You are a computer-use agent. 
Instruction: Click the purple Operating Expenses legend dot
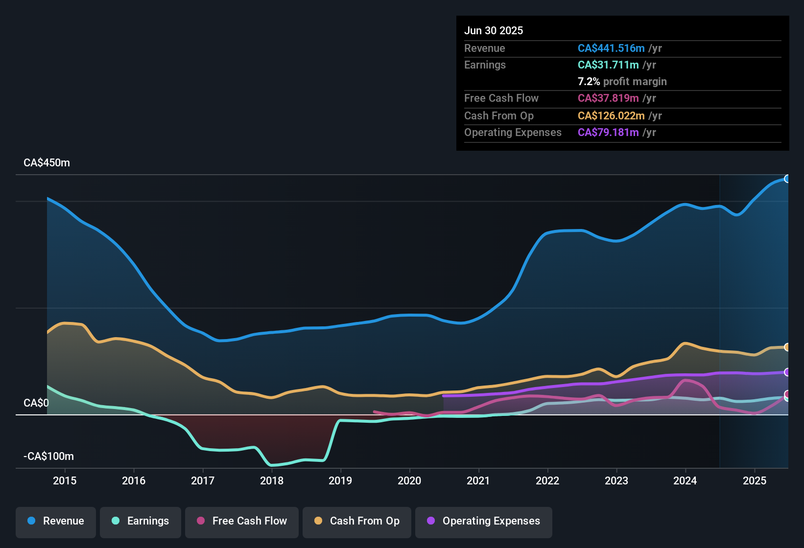pyautogui.click(x=431, y=521)
